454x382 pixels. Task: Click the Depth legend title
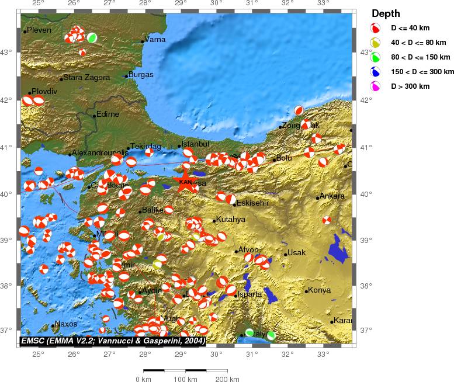coord(386,13)
